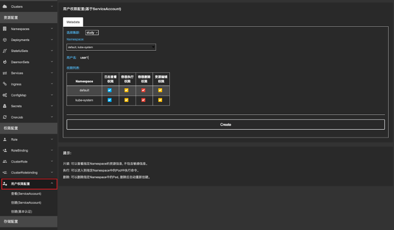Click the 权限列表 label

73,68
